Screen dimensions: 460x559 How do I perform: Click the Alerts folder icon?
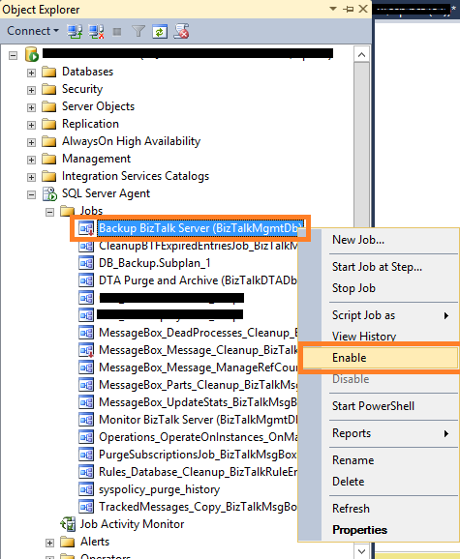(67, 542)
